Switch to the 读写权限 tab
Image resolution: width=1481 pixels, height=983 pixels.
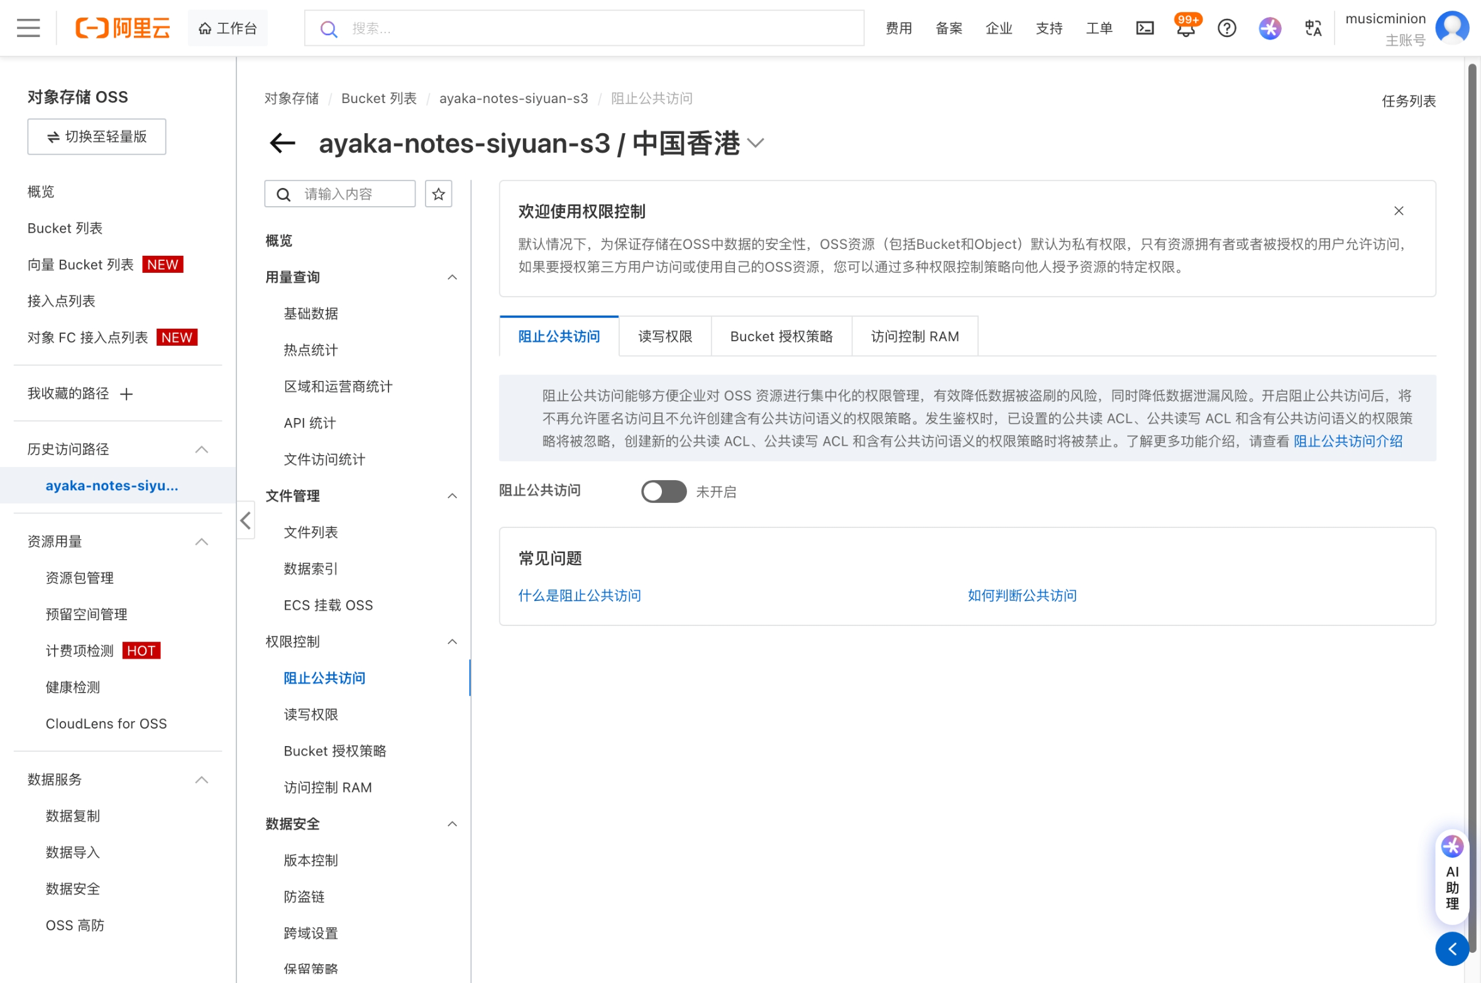(665, 336)
